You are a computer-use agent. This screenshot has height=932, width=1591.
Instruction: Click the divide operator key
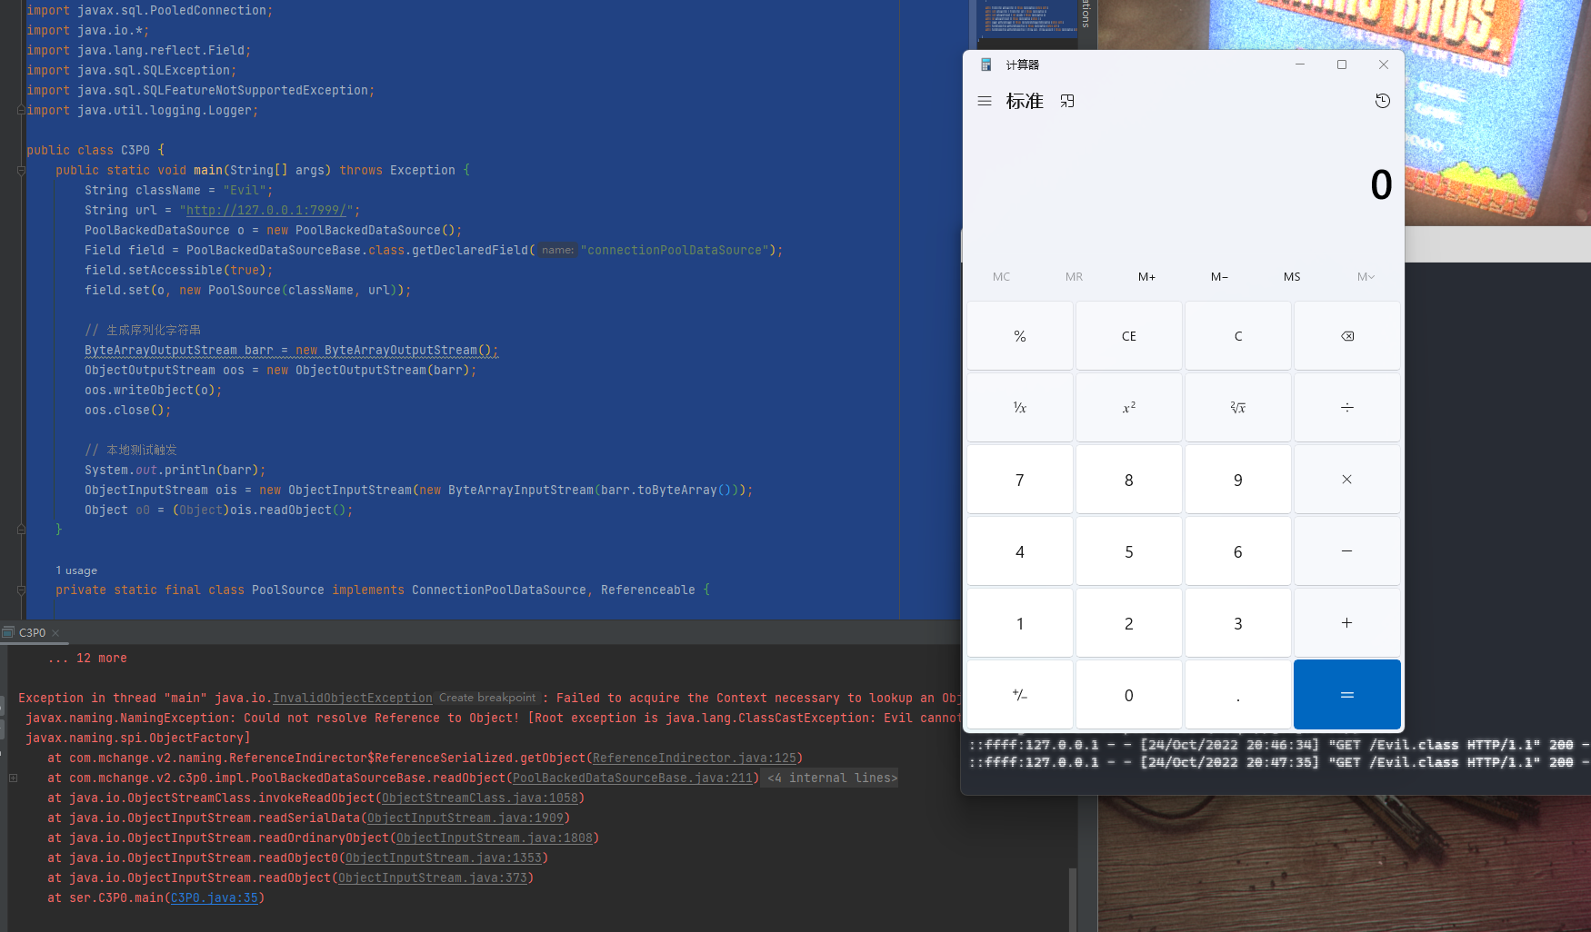tap(1347, 408)
